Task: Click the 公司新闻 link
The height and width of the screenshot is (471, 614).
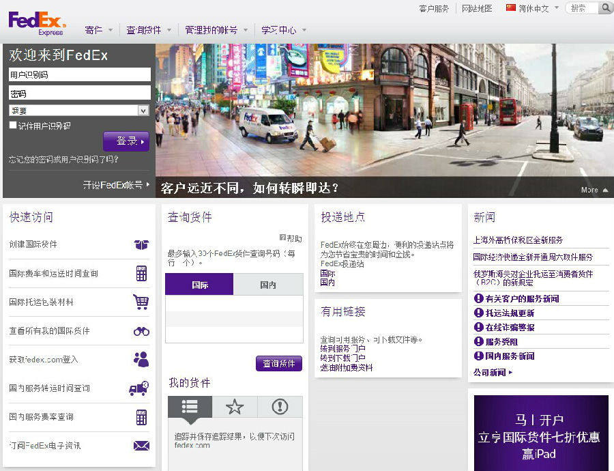Action: pos(493,372)
